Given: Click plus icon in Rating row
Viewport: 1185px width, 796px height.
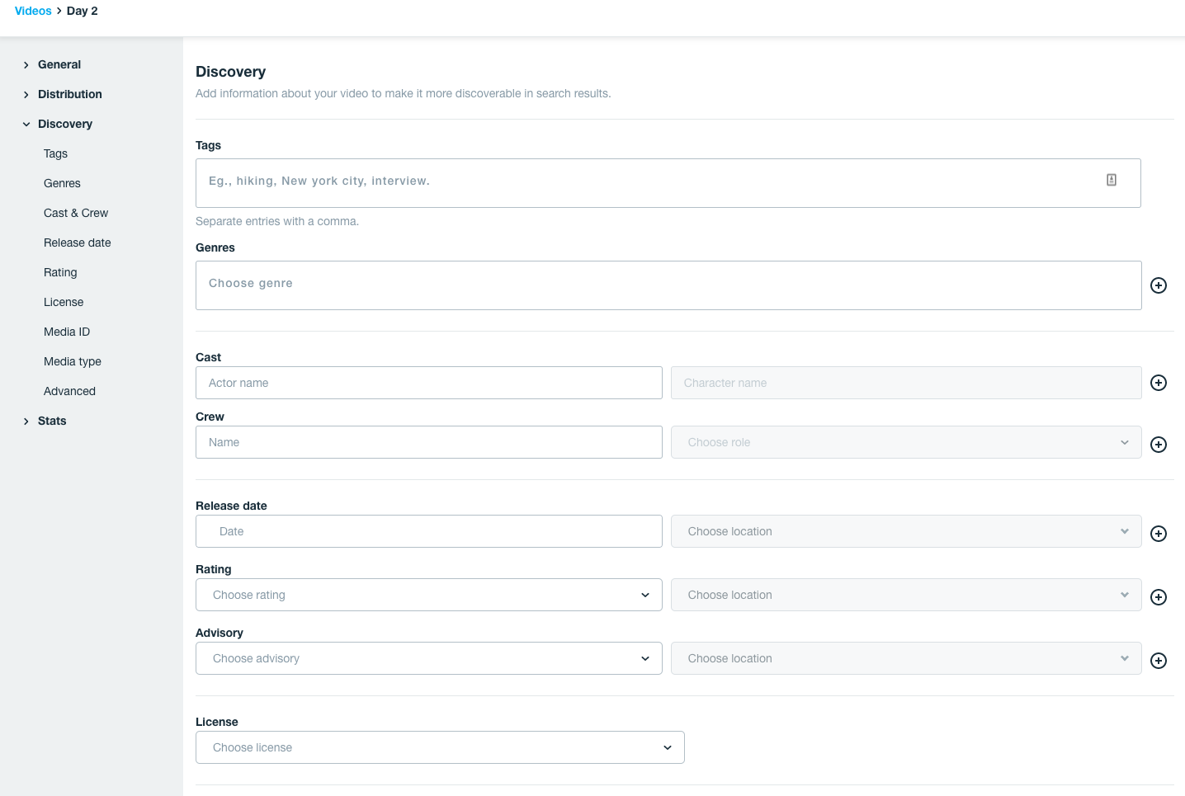Looking at the screenshot, I should pos(1159,597).
